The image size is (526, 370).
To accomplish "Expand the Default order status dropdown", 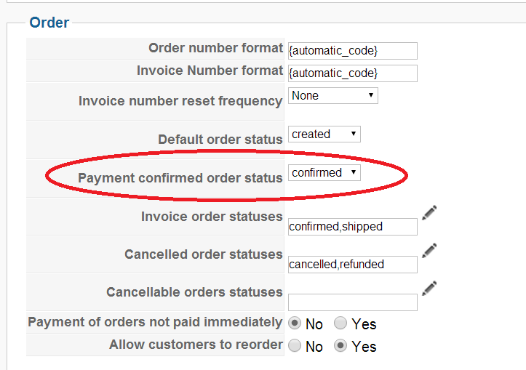I will click(324, 134).
